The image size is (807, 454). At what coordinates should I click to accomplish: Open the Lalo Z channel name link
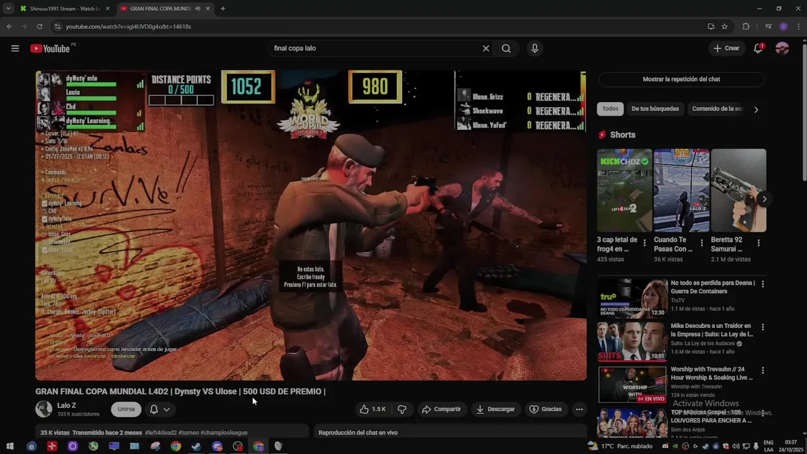tap(66, 405)
